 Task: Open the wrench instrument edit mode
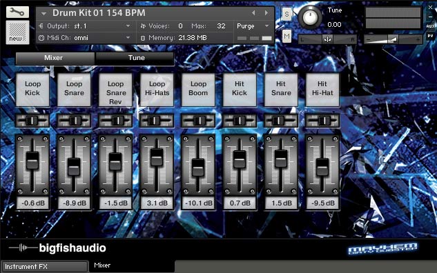click(x=17, y=12)
